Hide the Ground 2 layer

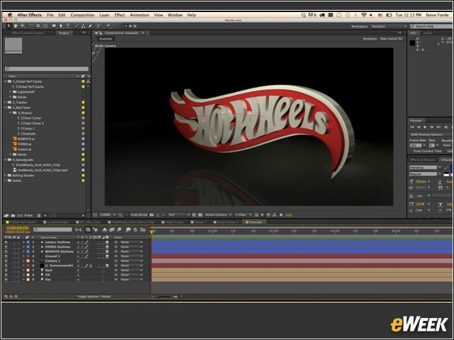(6, 256)
